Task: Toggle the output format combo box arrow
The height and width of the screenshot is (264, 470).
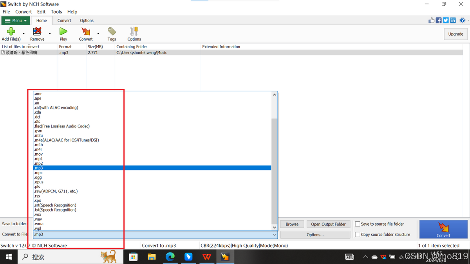Action: point(274,235)
